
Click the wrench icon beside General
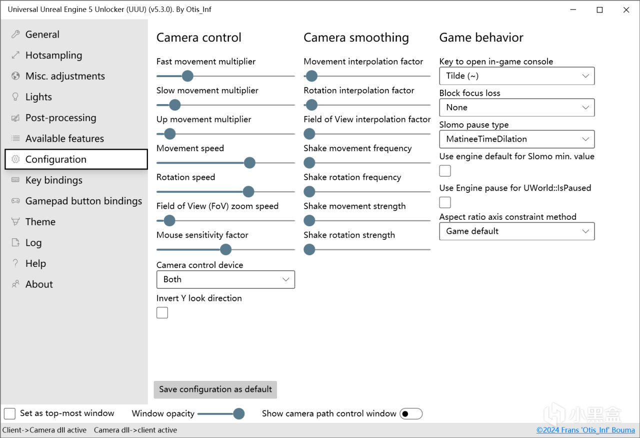(15, 35)
